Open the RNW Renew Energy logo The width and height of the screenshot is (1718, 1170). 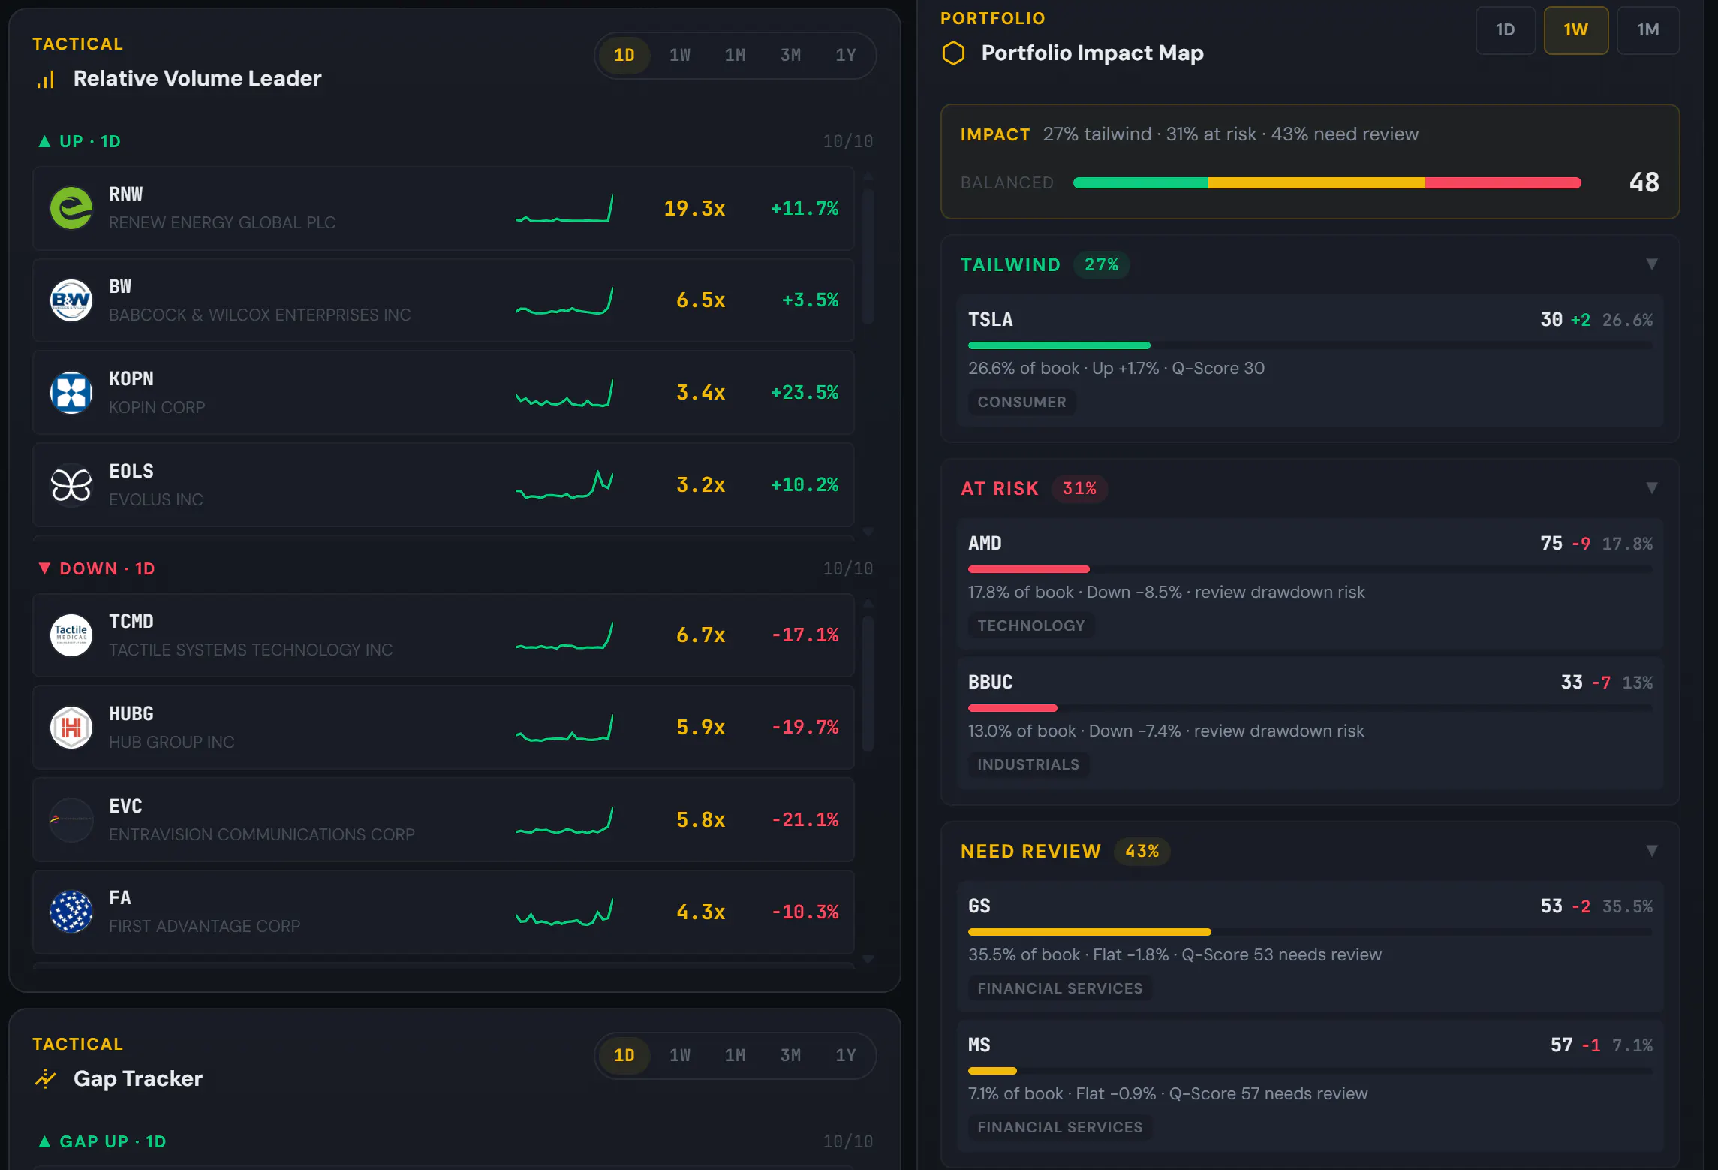(71, 208)
